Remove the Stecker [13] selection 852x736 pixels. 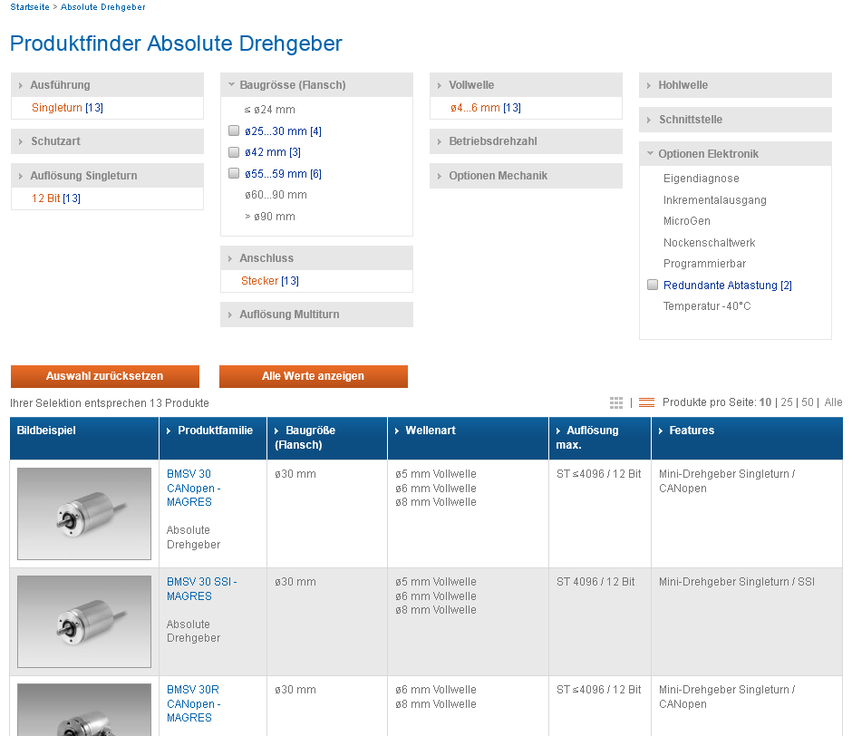point(270,280)
